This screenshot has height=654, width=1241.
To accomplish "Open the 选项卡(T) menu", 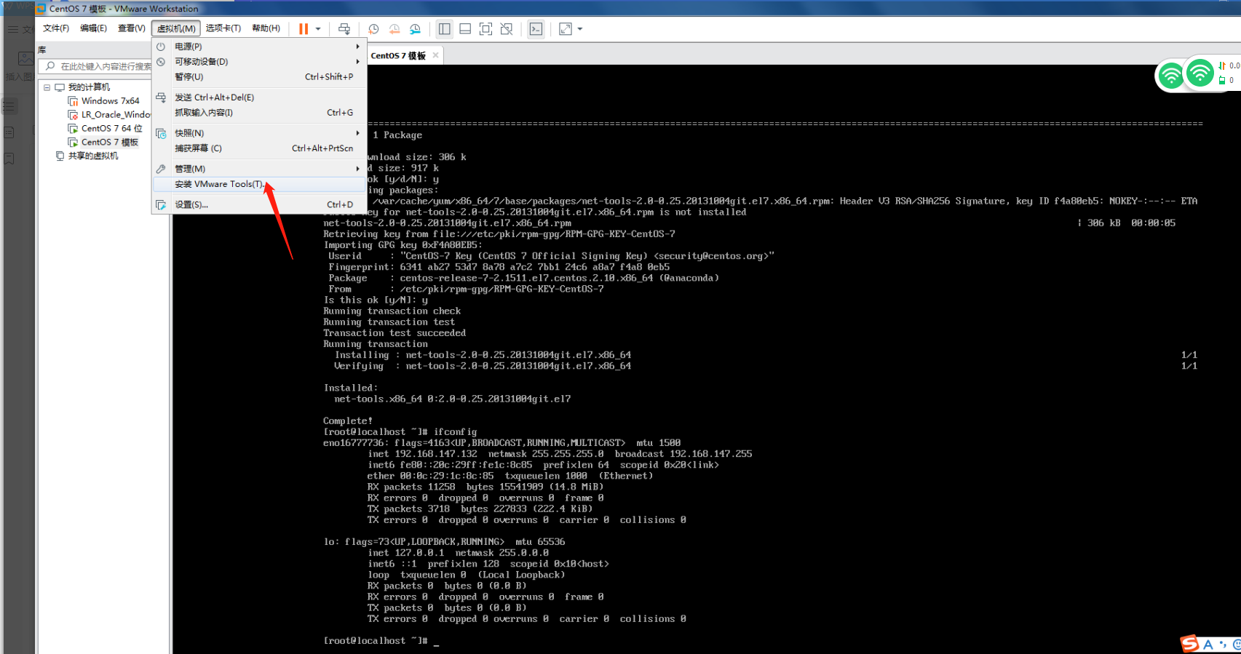I will click(223, 28).
